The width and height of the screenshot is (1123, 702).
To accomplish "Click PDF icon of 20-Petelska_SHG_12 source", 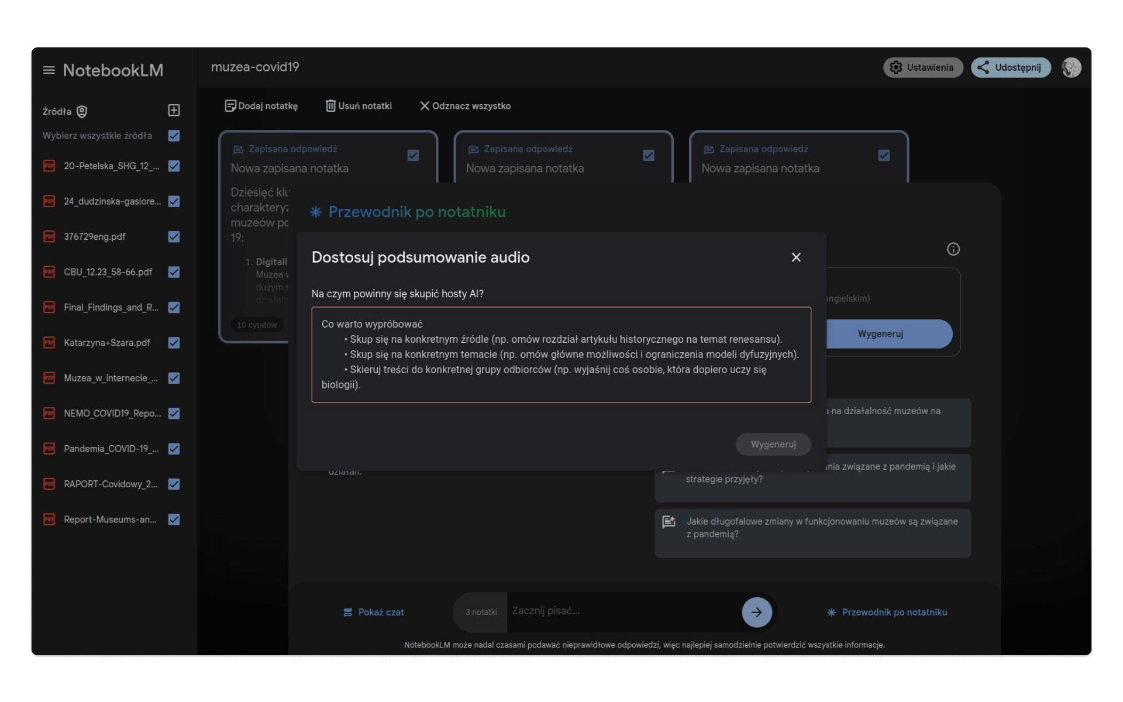I will click(x=49, y=166).
